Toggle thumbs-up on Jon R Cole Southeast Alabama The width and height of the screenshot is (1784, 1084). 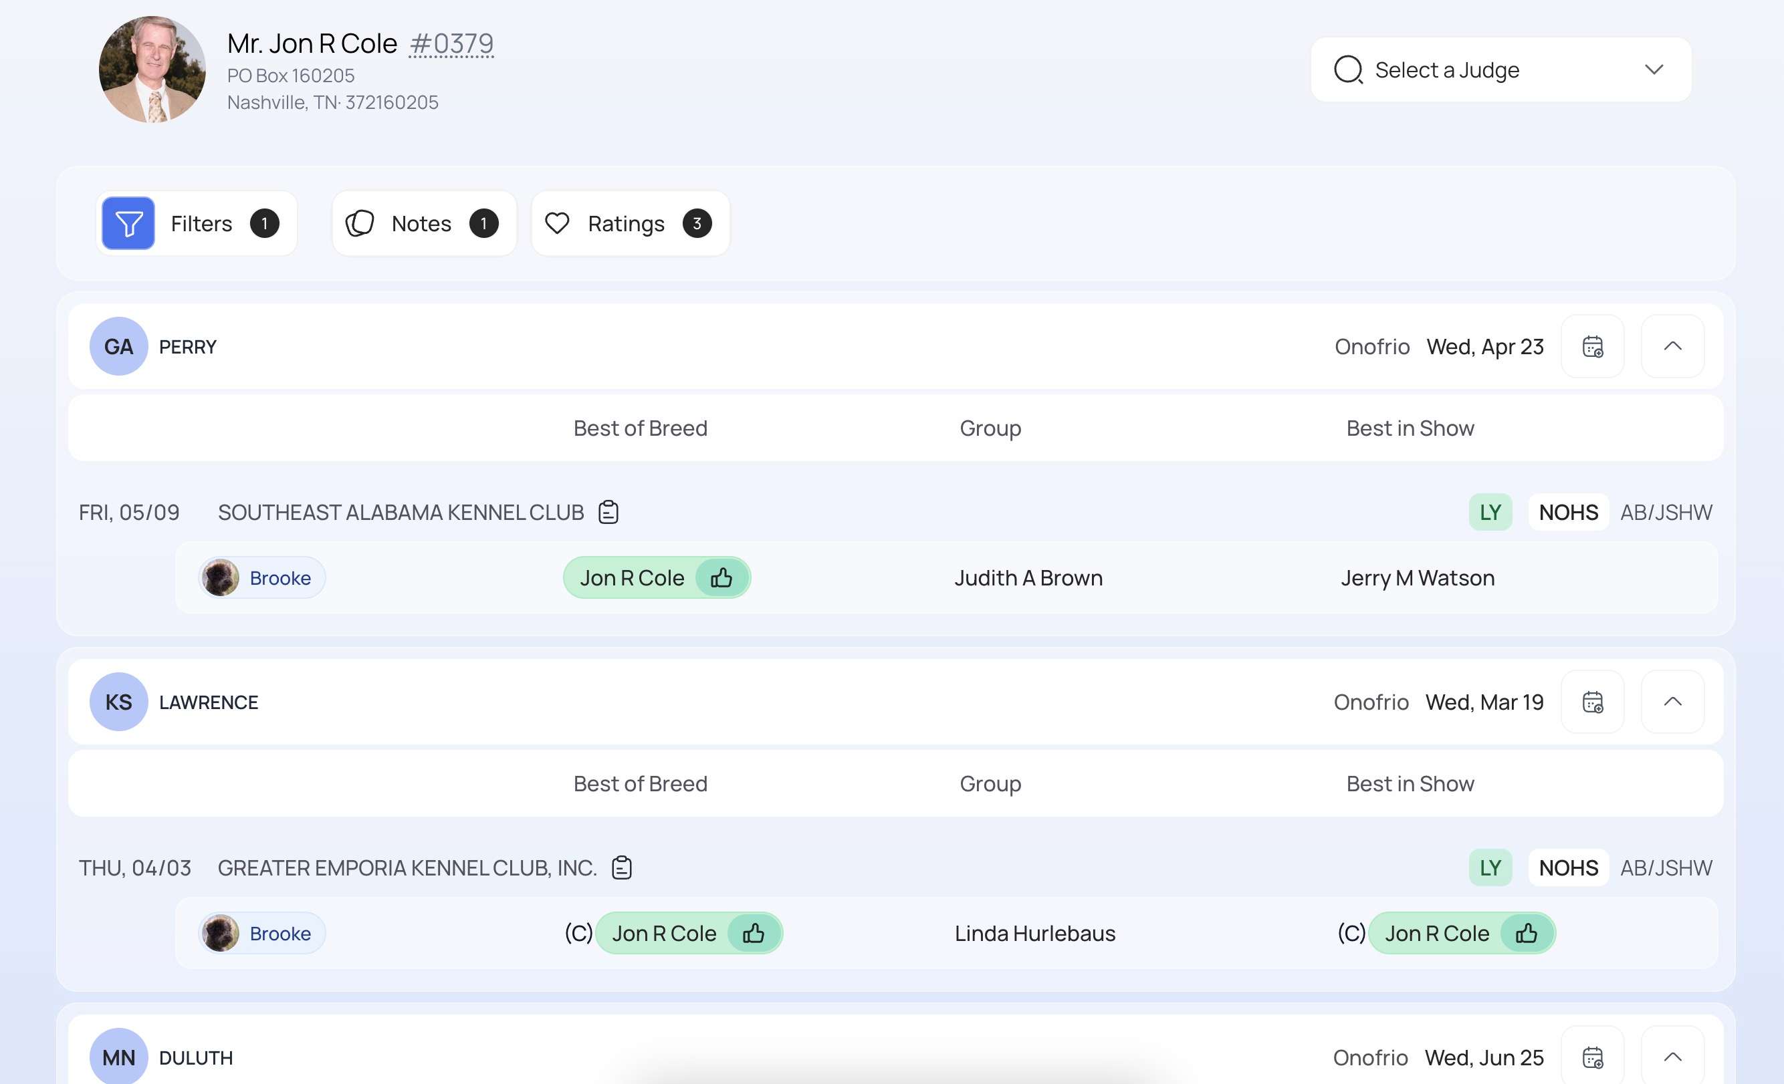[x=721, y=578]
